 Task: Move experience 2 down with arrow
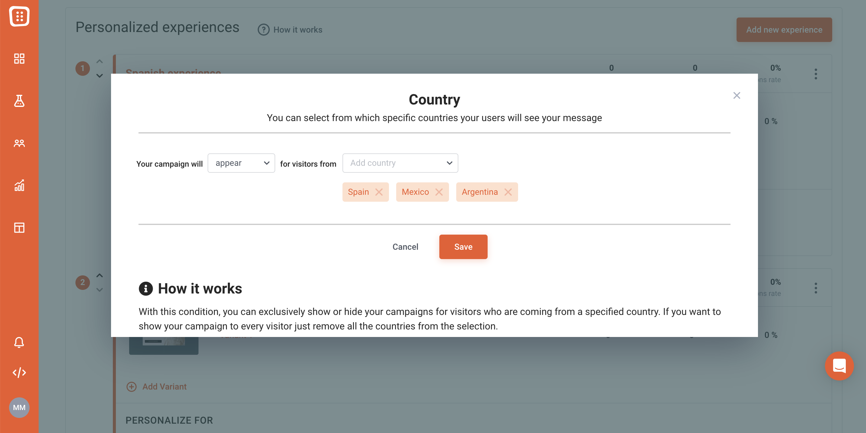point(100,290)
